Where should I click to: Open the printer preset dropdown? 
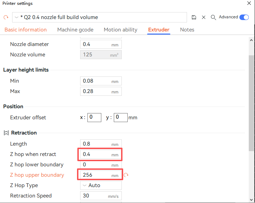99,17
